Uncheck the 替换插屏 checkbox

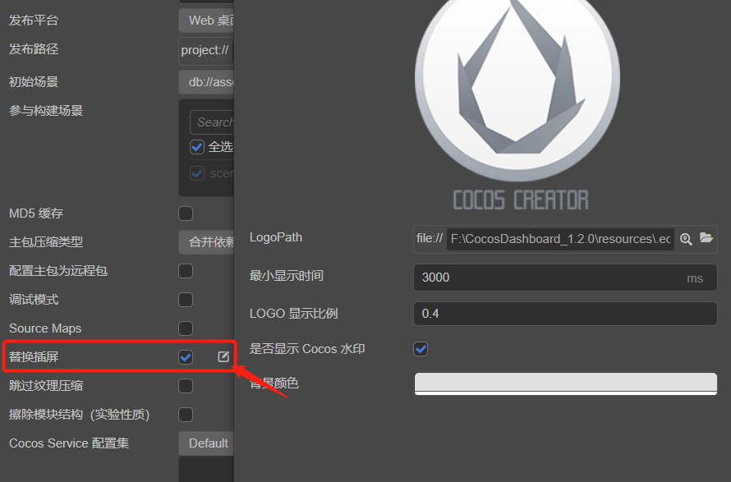tap(186, 357)
